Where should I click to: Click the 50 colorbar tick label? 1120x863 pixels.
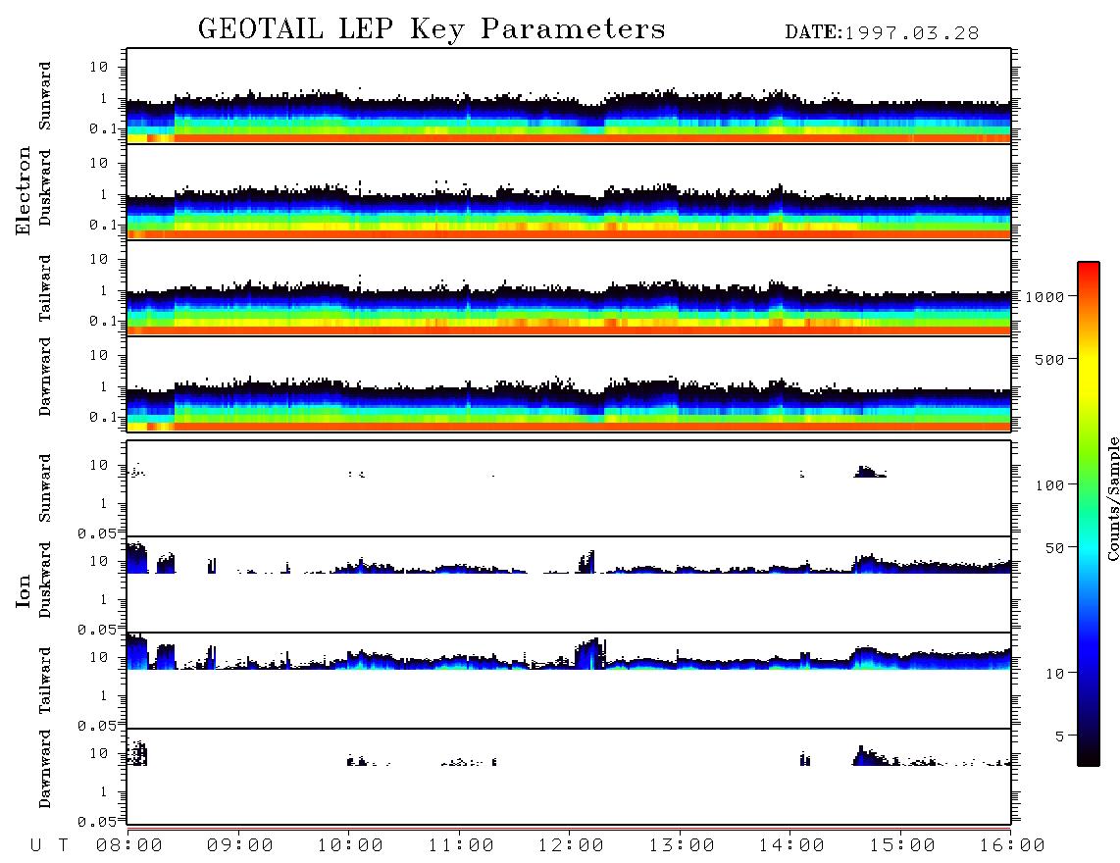point(1054,548)
